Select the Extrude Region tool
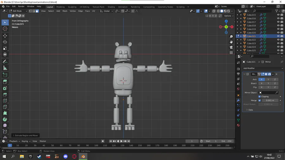 point(5,82)
